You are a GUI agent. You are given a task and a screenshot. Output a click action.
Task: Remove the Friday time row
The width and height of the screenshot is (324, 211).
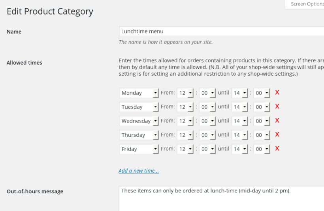click(x=277, y=149)
